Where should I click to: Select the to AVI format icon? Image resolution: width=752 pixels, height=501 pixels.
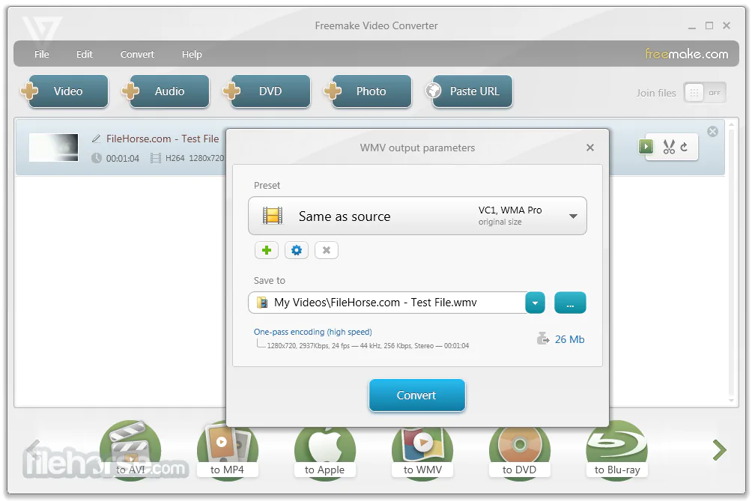coord(130,449)
